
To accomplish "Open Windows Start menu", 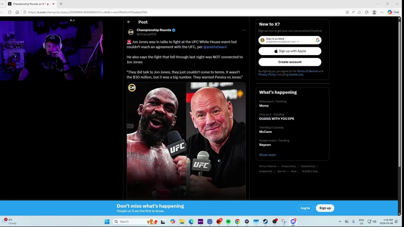I will 107,222.
